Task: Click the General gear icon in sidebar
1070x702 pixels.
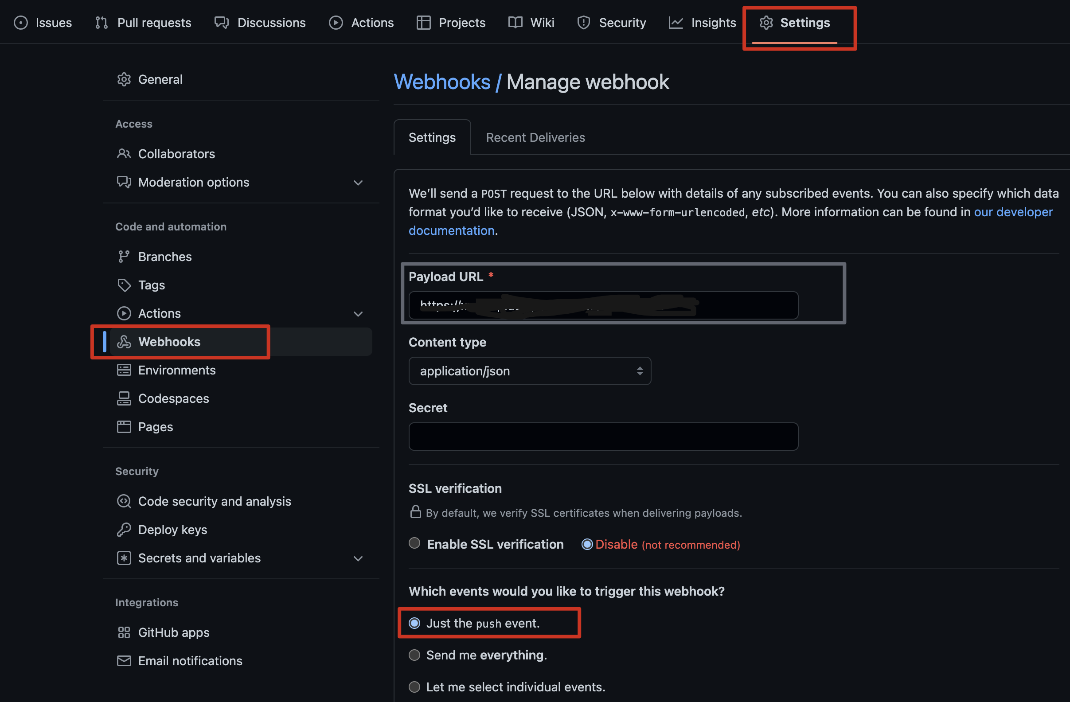Action: click(x=124, y=79)
